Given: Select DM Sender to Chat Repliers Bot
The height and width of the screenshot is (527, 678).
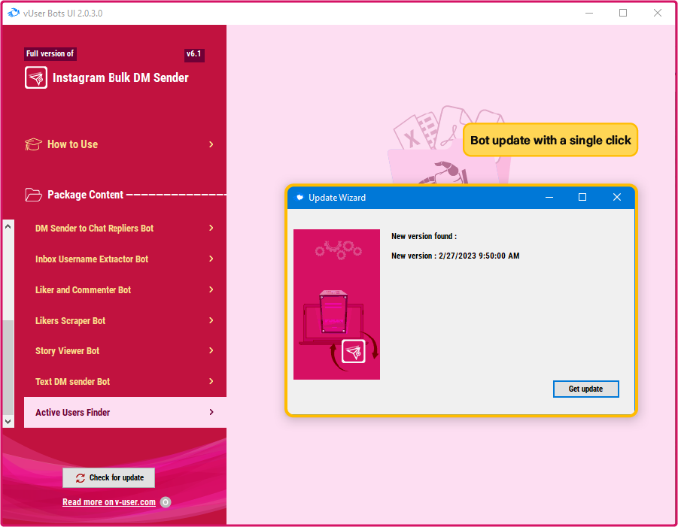Looking at the screenshot, I should pos(125,228).
